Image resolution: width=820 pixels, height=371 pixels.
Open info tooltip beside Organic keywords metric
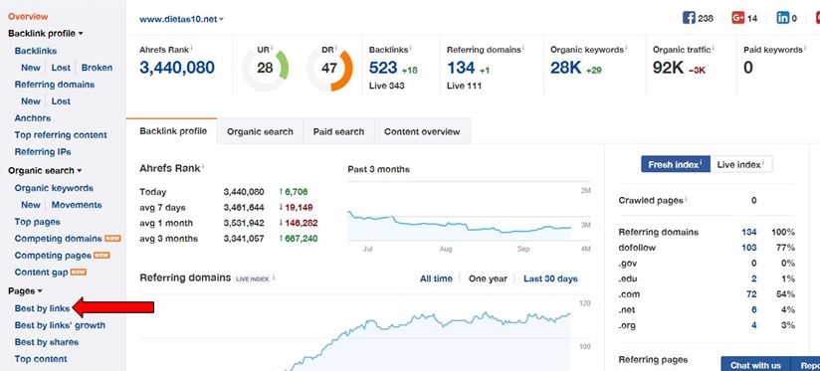(626, 49)
